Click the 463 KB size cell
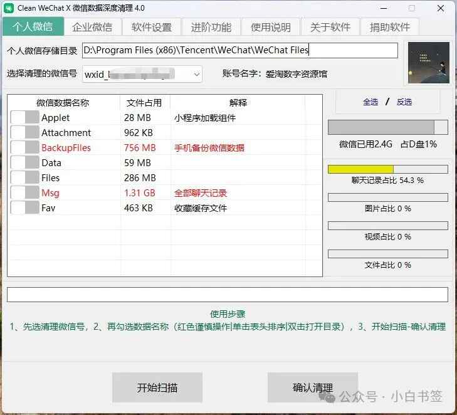This screenshot has height=415, width=457. (x=139, y=208)
